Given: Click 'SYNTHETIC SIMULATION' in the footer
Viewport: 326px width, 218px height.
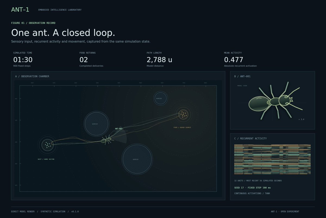Looking at the screenshot, I should 53,211.
